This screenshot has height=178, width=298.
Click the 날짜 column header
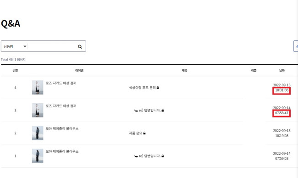point(281,71)
